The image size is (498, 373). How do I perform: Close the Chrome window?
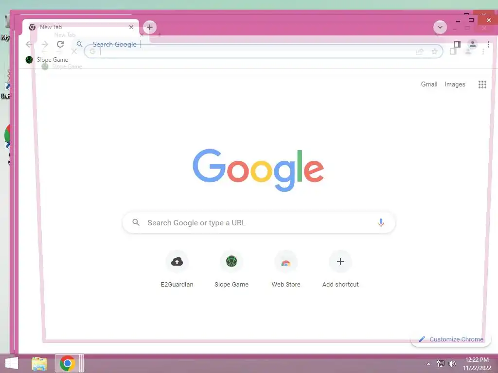[x=488, y=20]
